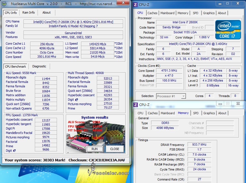Click the Technology value 32 nm
The height and width of the screenshot is (183, 246).
[164, 37]
